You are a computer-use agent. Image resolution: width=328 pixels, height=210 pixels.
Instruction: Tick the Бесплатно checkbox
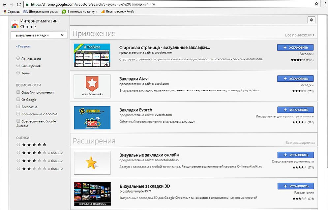18,107
